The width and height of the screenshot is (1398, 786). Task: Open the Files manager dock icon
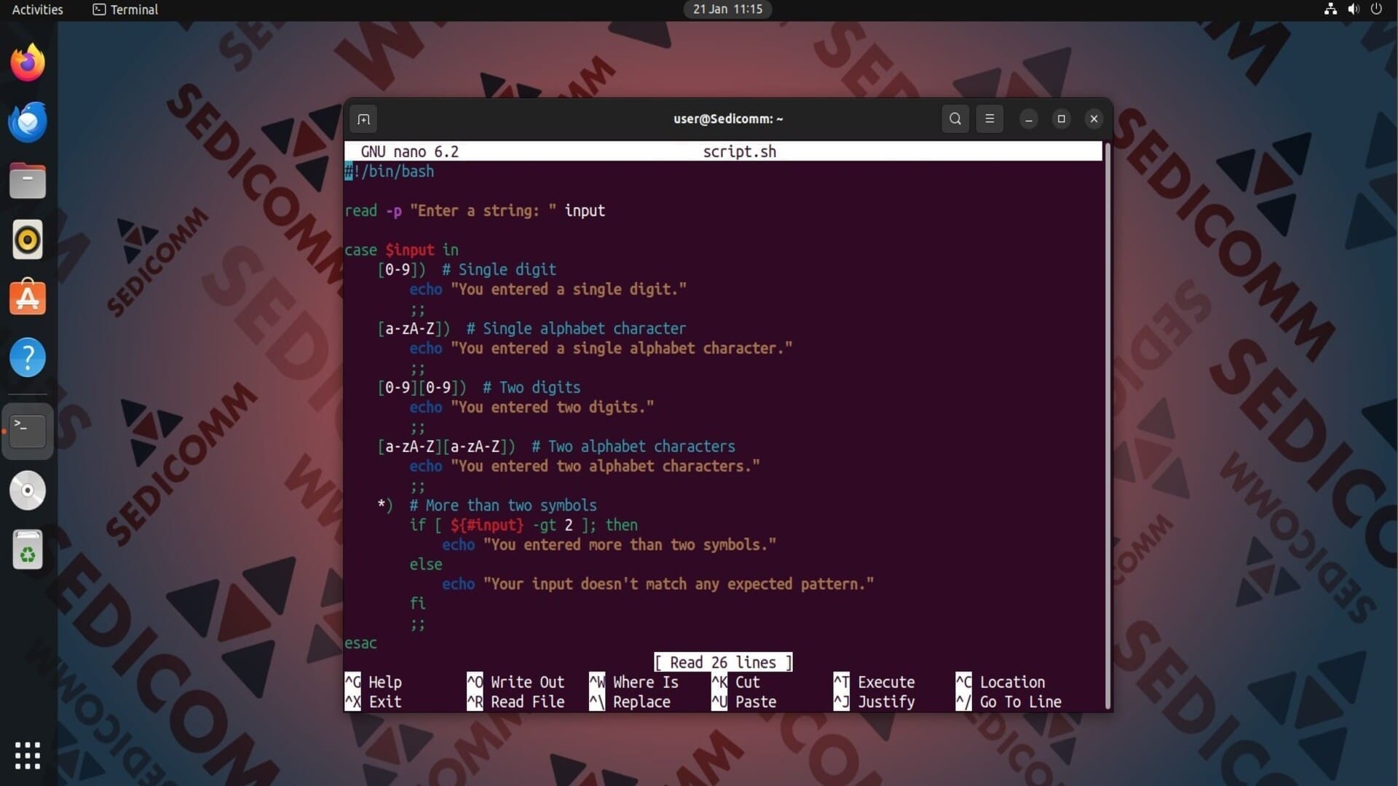(28, 180)
